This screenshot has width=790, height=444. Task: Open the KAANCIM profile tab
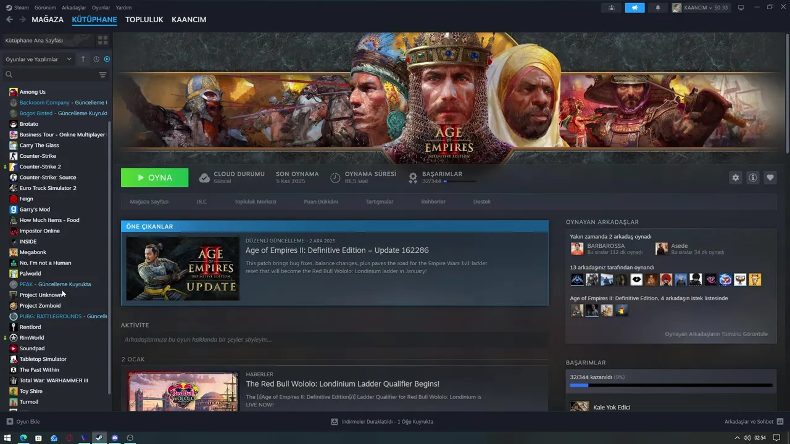pos(189,20)
